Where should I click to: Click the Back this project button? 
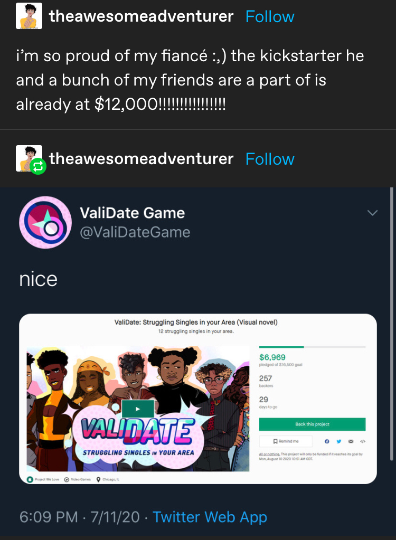click(313, 424)
